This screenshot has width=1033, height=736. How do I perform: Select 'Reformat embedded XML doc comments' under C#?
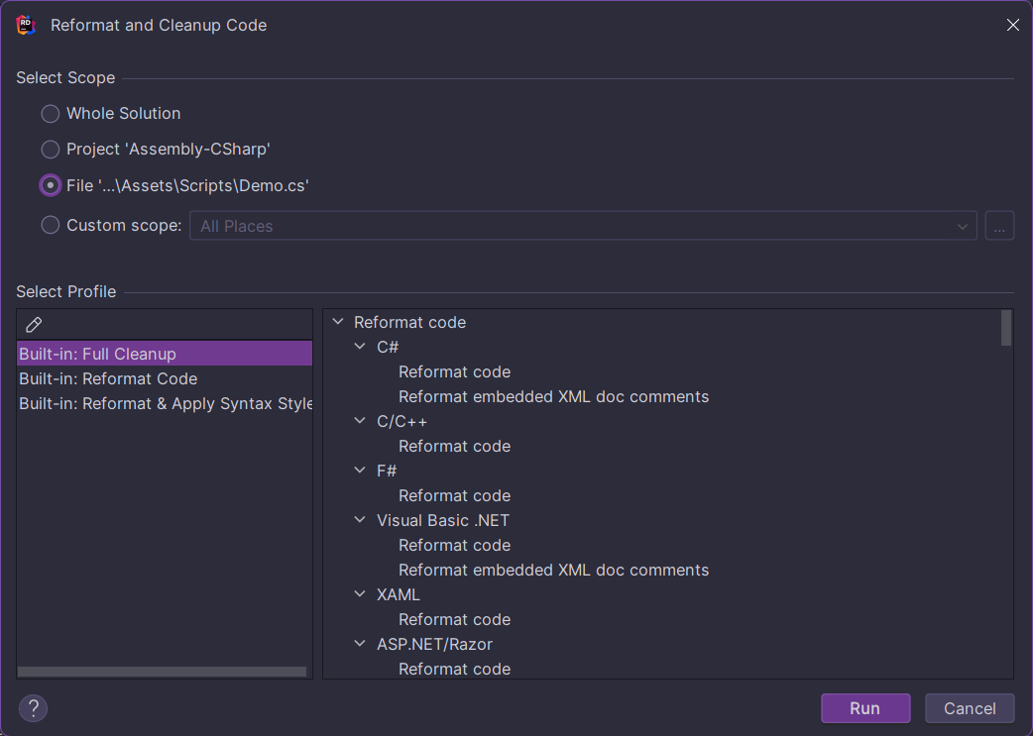click(x=554, y=396)
